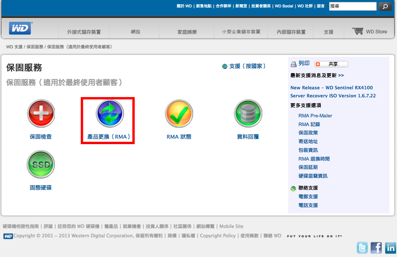Screen dimensions: 397x257
Task: Click the 硬碟機相容性指南 footer link
Action: click(21, 226)
